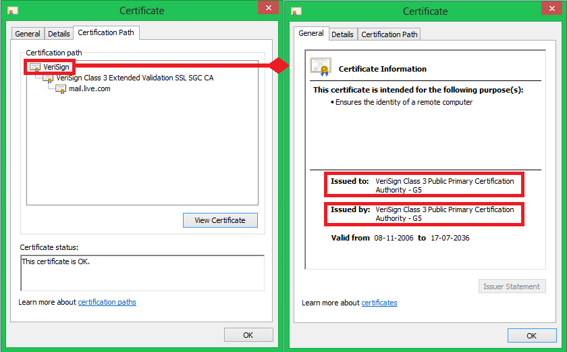
Task: Open General tab in left Certificate window
Action: click(28, 34)
